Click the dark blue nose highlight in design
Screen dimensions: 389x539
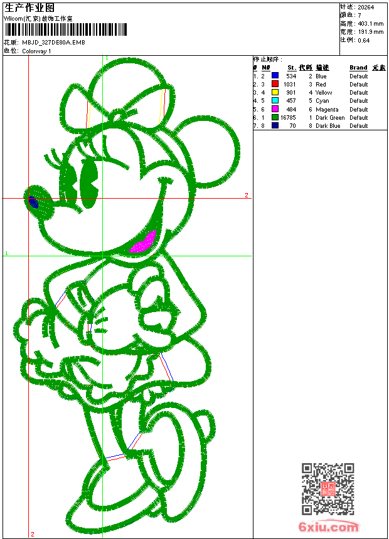(33, 202)
